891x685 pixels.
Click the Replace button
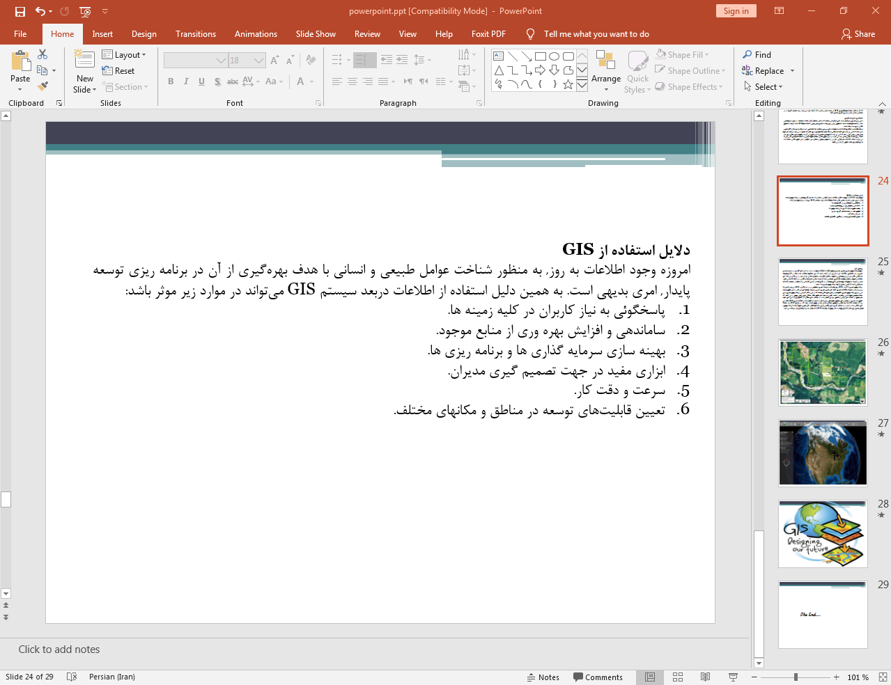click(x=763, y=70)
